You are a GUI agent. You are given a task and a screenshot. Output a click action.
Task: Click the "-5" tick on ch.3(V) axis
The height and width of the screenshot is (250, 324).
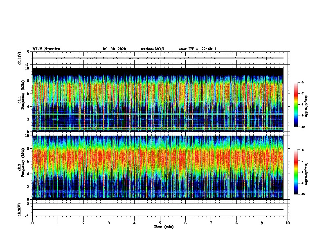27,216
